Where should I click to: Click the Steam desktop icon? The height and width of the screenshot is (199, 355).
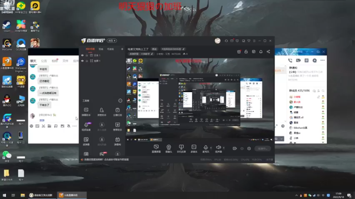(x=7, y=27)
